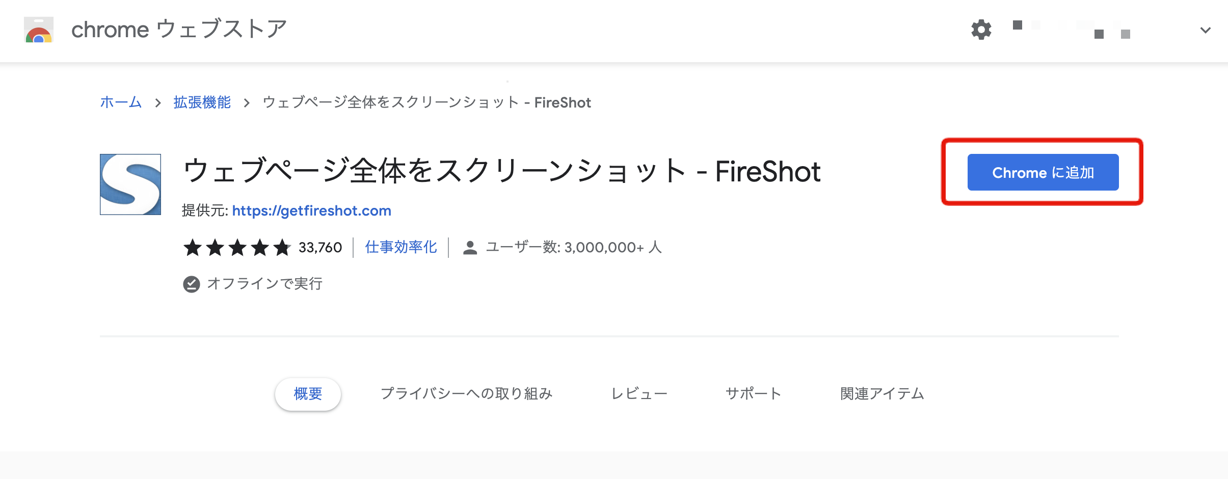Click the chevron after ホーム breadcrumb
The image size is (1228, 479).
tap(158, 103)
